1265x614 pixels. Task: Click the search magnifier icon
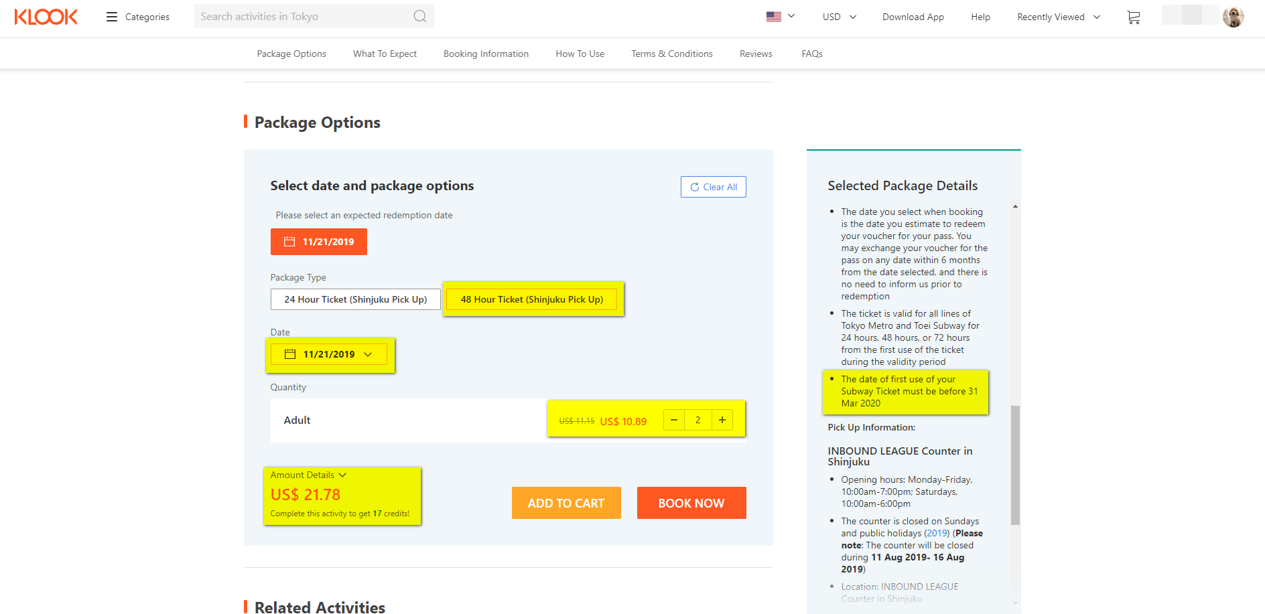[420, 16]
